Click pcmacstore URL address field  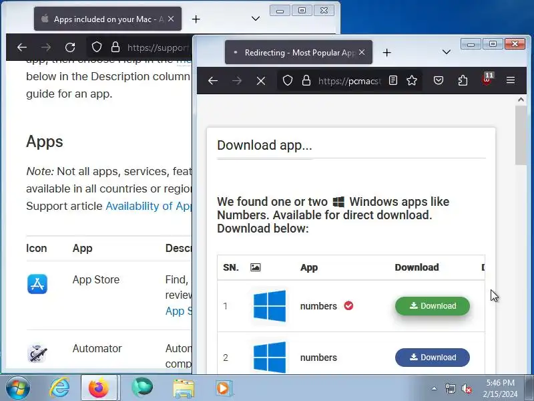(349, 81)
